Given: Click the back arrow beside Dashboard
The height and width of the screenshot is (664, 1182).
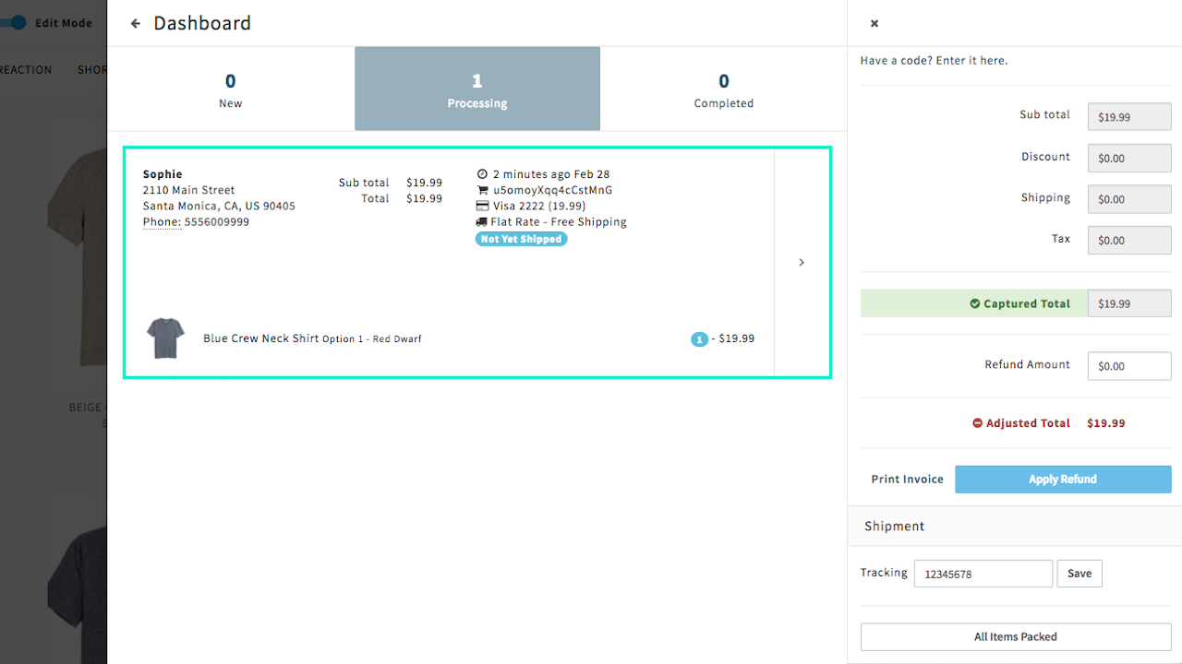Looking at the screenshot, I should point(136,23).
